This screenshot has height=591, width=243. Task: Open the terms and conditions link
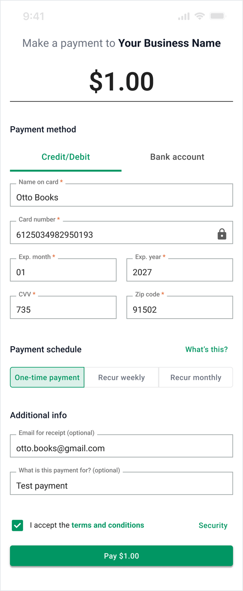click(x=108, y=525)
